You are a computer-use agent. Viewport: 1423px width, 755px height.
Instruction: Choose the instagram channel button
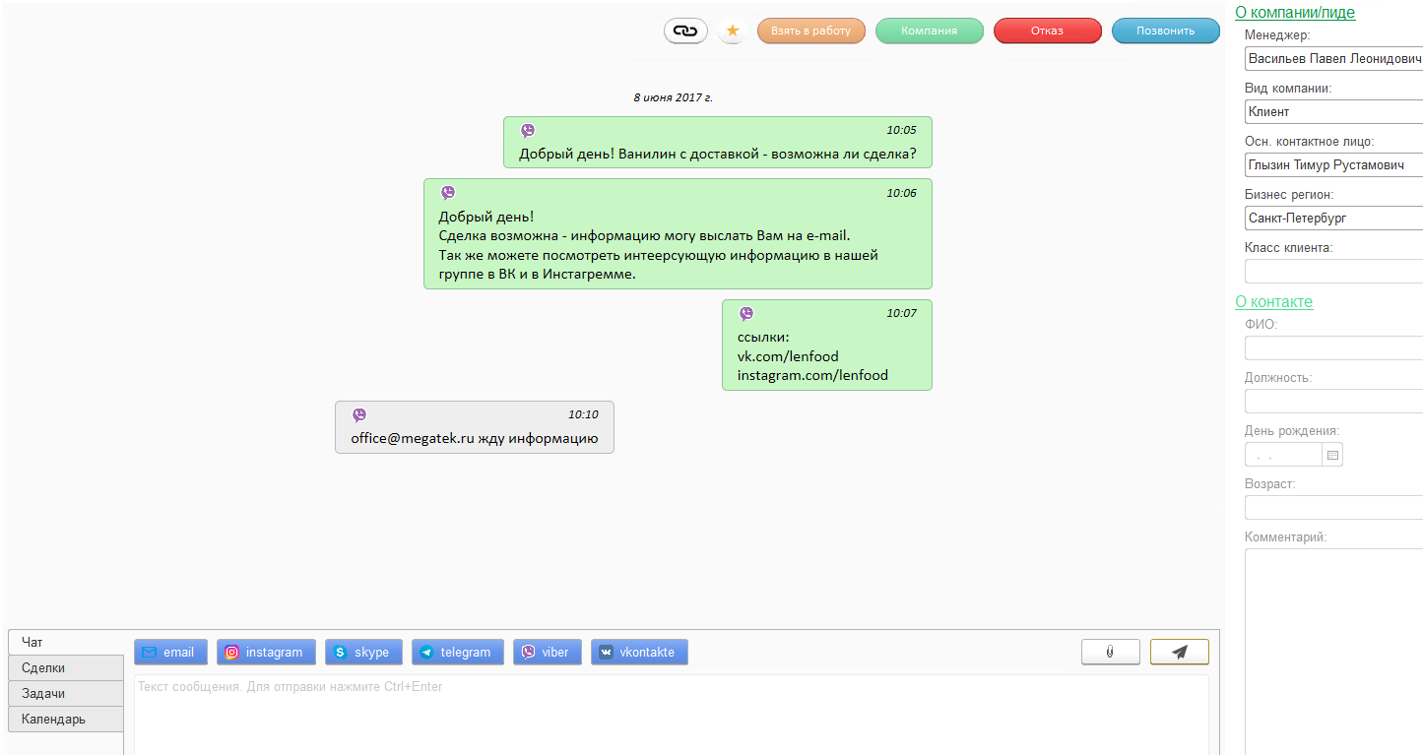[266, 652]
